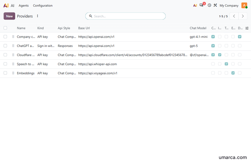Open the Configuration menu
Image resolution: width=251 pixels, height=164 pixels.
[43, 5]
